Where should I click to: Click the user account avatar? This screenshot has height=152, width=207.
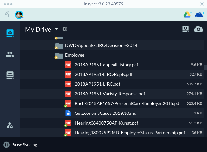coord(19,15)
